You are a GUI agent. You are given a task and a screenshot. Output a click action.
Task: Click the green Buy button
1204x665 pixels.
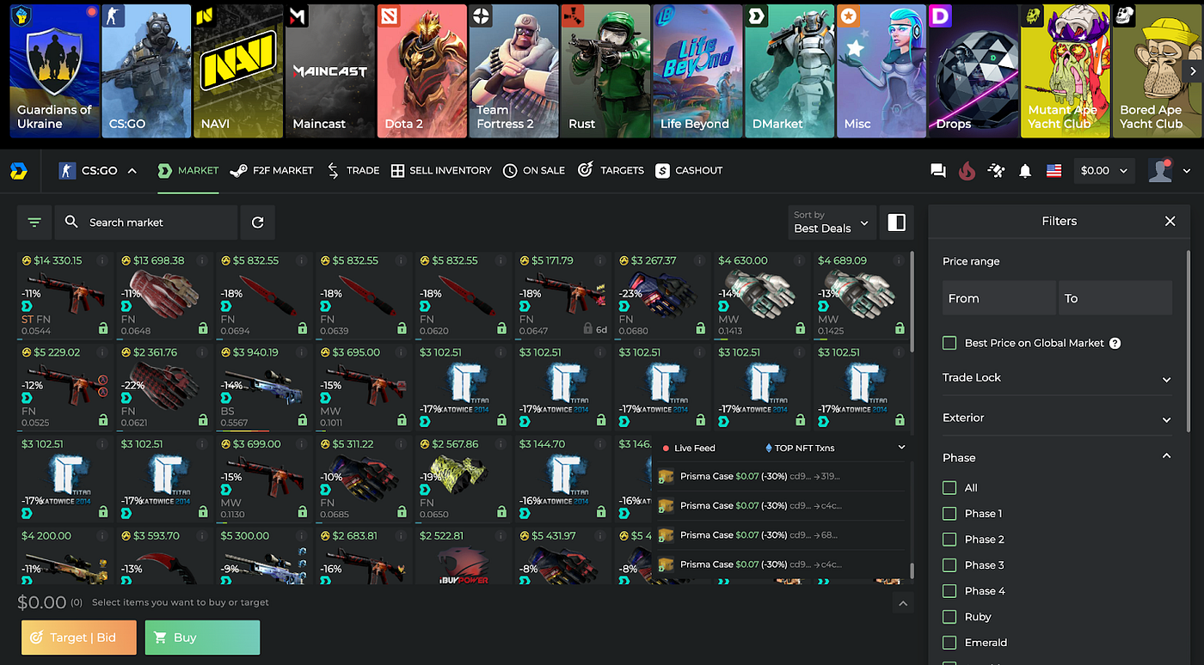(202, 638)
